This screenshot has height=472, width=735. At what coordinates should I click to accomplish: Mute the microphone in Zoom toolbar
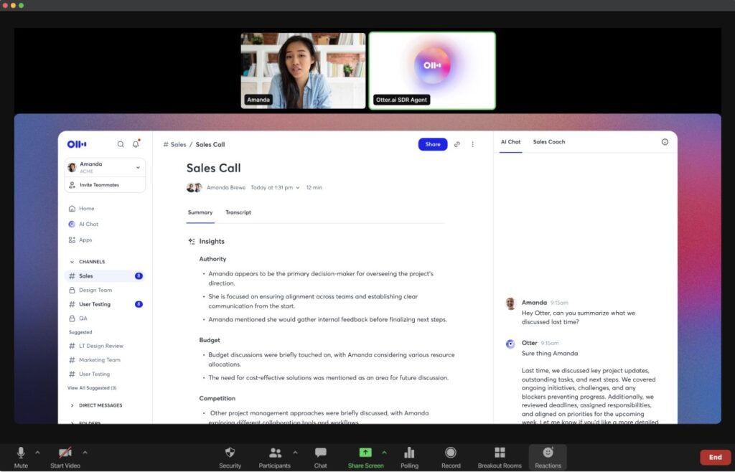click(21, 457)
